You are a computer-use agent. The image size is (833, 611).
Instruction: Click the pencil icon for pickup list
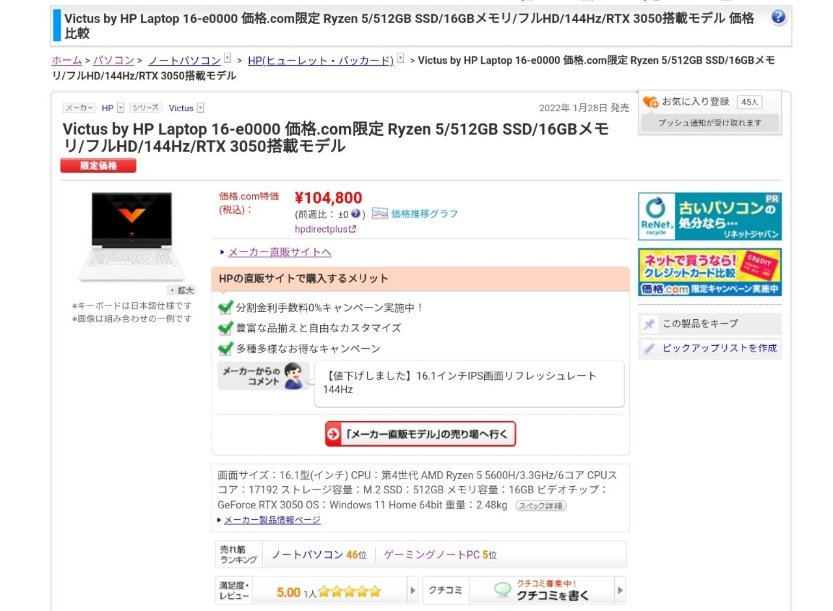click(649, 348)
